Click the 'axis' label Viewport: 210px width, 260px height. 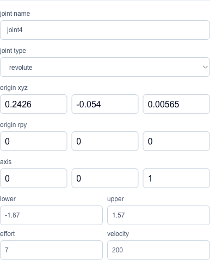(x=6, y=162)
